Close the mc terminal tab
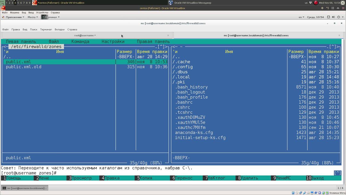Screen dimensions: 346x195 (339, 35)
